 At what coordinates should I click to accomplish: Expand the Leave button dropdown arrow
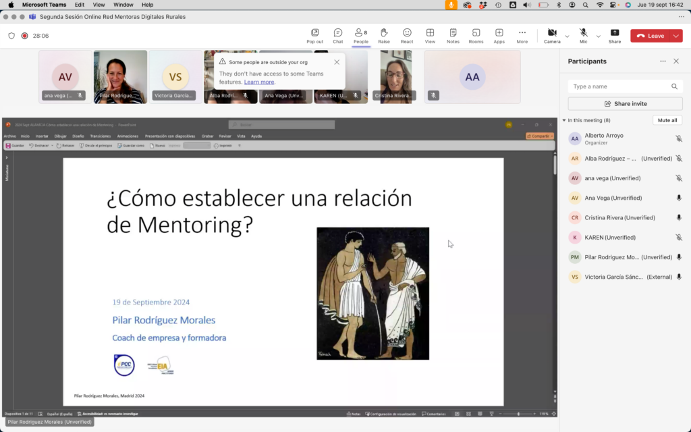tap(677, 36)
